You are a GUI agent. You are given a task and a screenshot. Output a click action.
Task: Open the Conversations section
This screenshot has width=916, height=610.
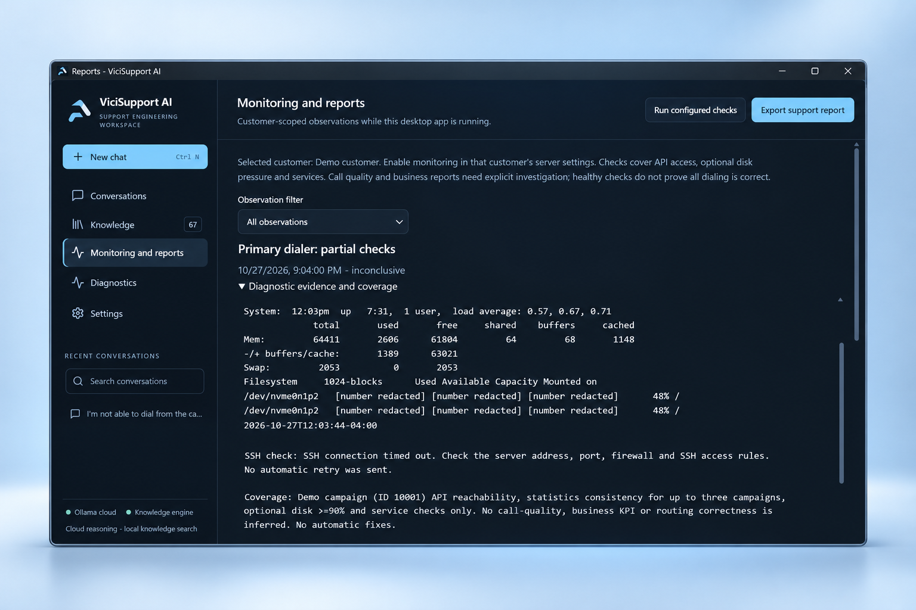[x=135, y=196]
